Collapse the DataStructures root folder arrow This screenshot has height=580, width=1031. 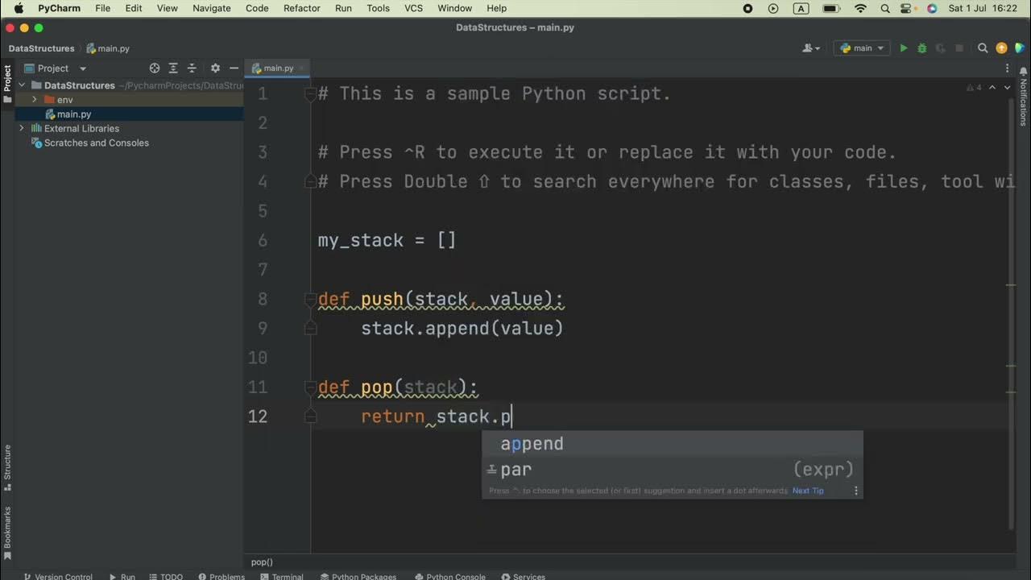[22, 85]
